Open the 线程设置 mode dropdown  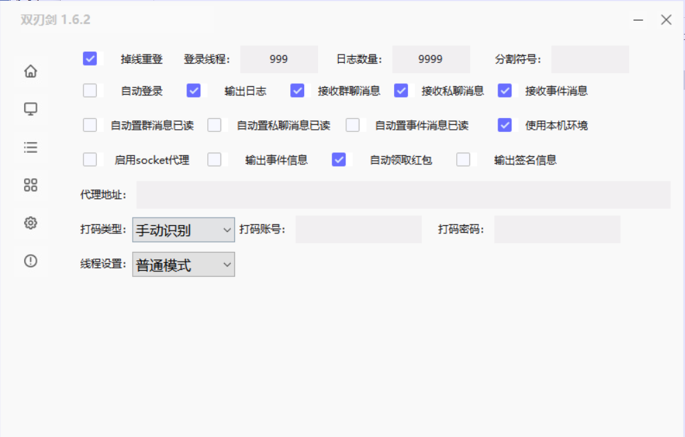[183, 264]
